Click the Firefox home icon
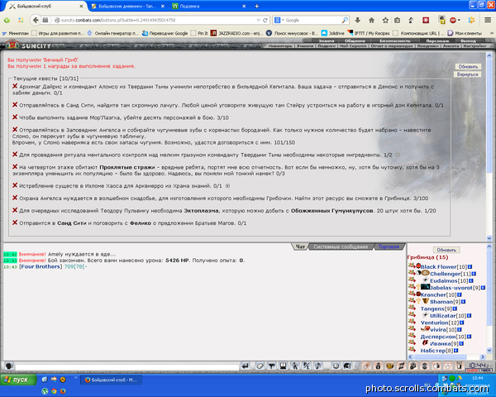 (x=371, y=20)
